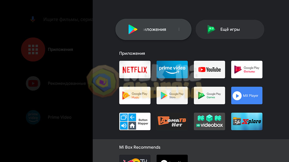The image size is (289, 162).
Task: Open the Button Mapper app
Action: [x=135, y=121]
